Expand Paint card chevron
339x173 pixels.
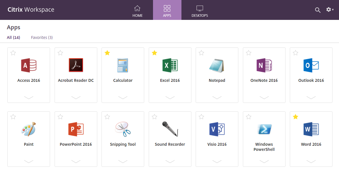pyautogui.click(x=29, y=162)
